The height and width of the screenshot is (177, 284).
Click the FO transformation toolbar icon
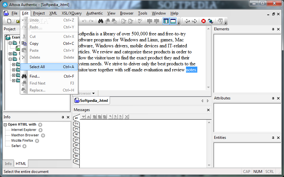[x=156, y=21]
